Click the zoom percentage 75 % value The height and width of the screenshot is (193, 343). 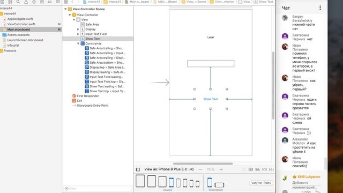coord(210,169)
